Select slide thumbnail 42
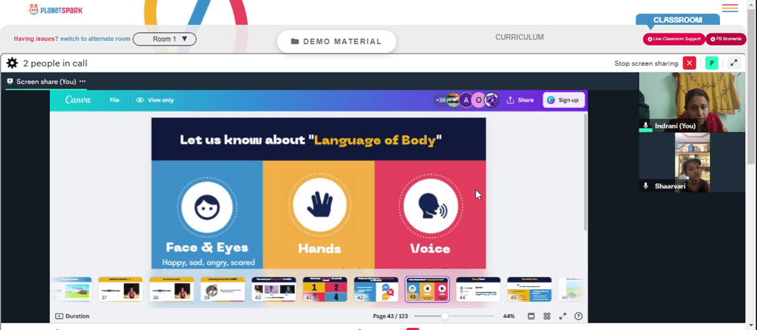Image resolution: width=757 pixels, height=330 pixels. 376,289
